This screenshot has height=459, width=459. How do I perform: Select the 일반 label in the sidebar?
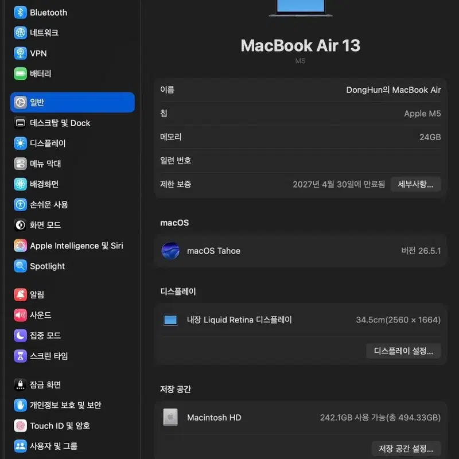pos(37,102)
